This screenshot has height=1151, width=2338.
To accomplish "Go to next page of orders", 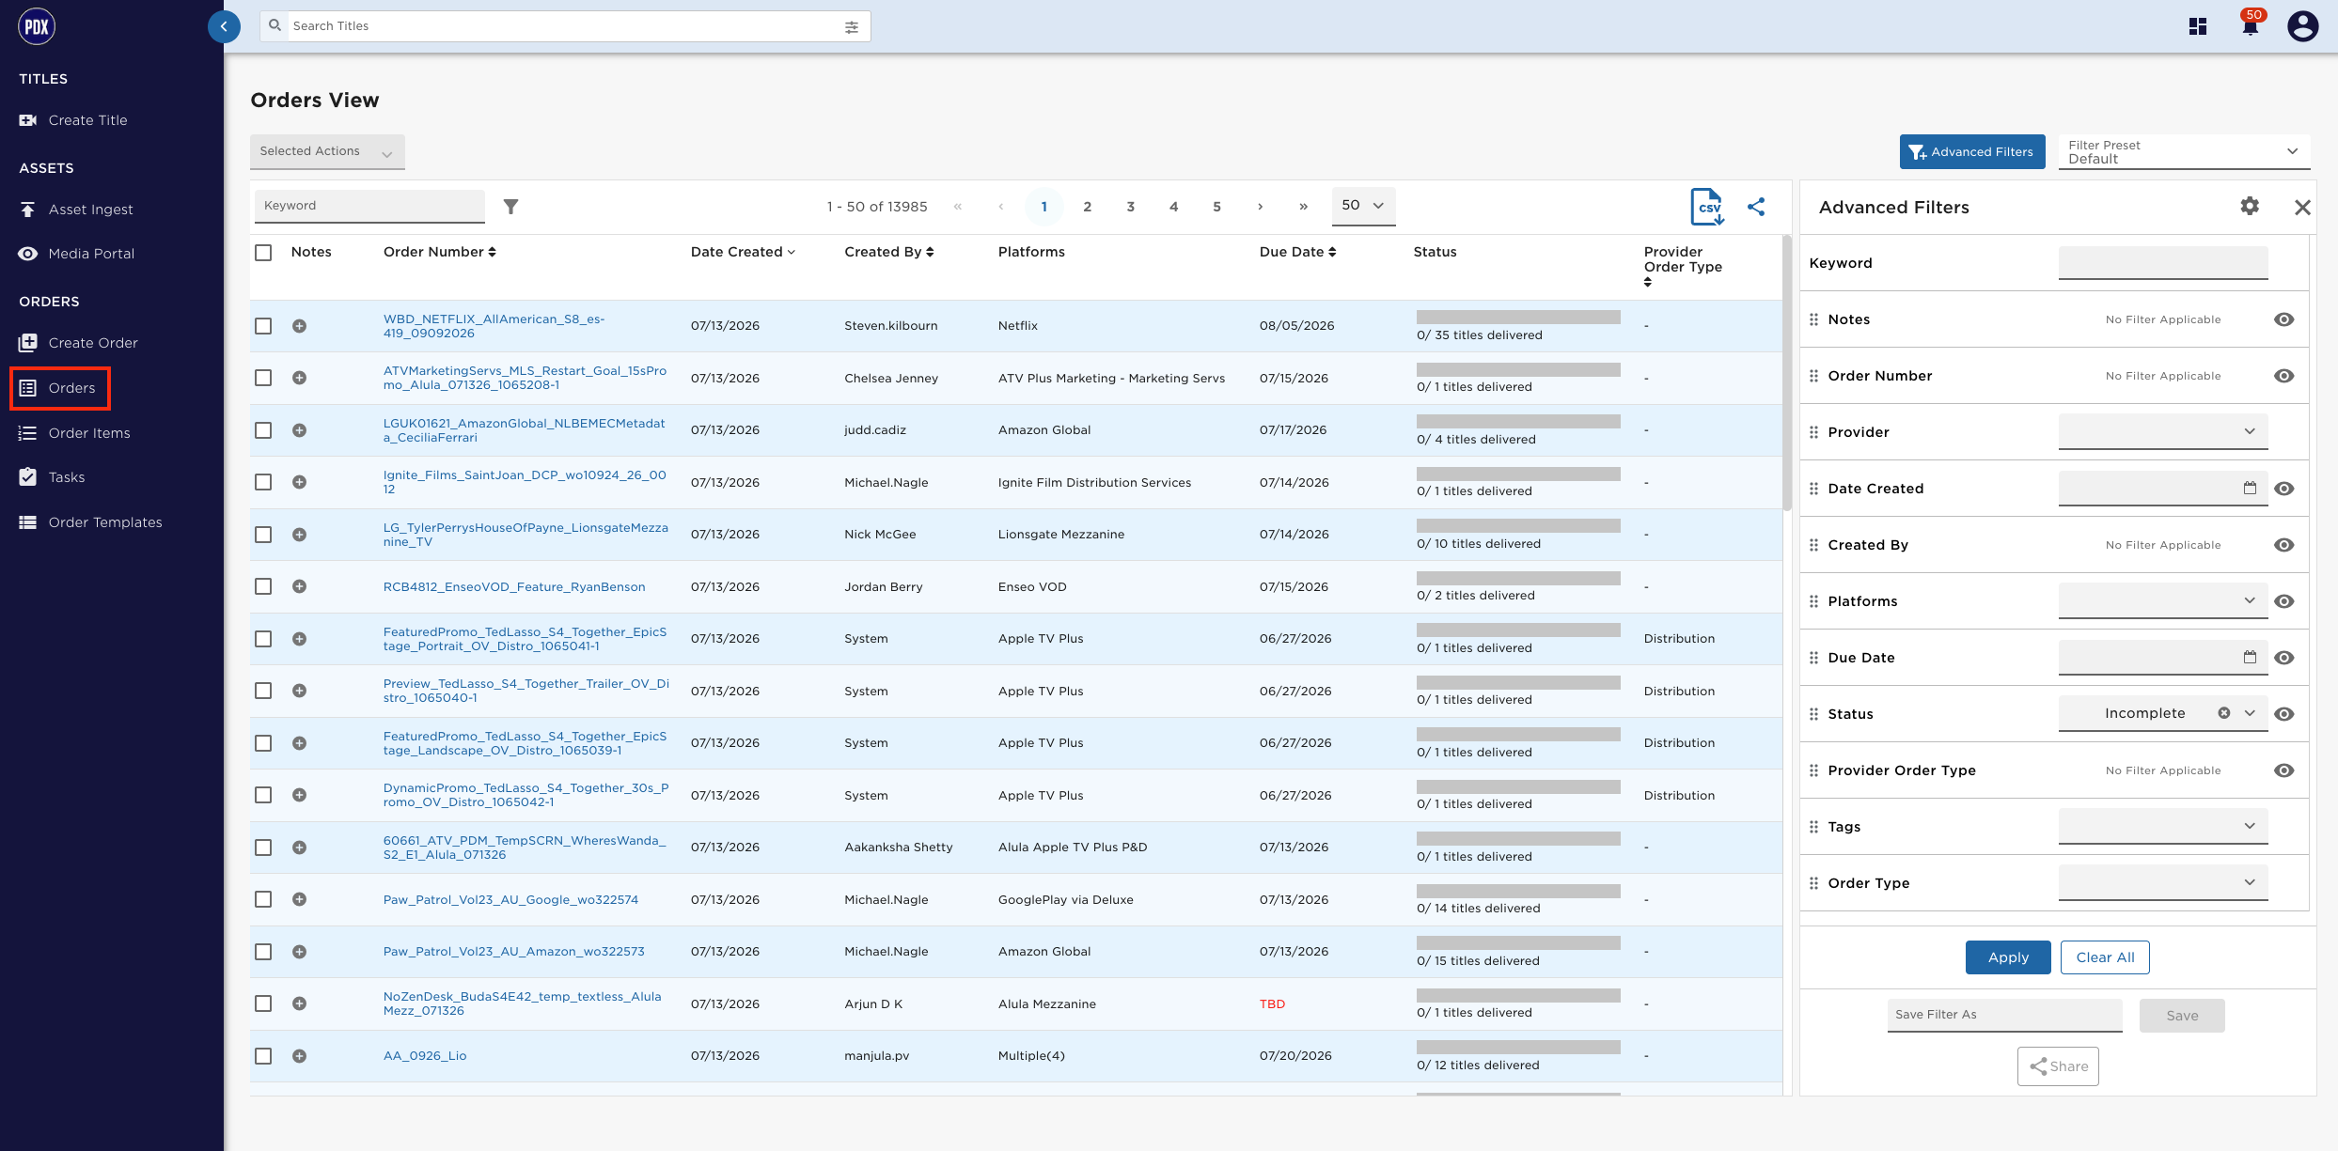I will point(1260,207).
